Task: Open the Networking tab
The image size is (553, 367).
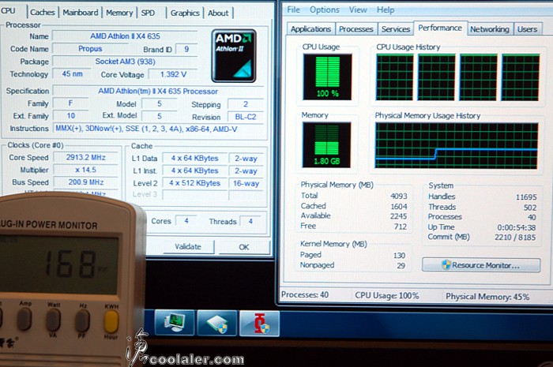Action: click(x=490, y=29)
